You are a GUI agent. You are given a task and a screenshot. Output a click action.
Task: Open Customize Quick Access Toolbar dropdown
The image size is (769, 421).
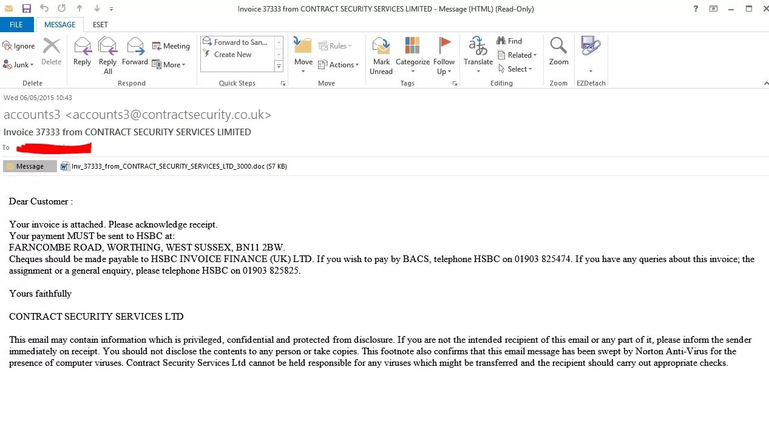111,9
